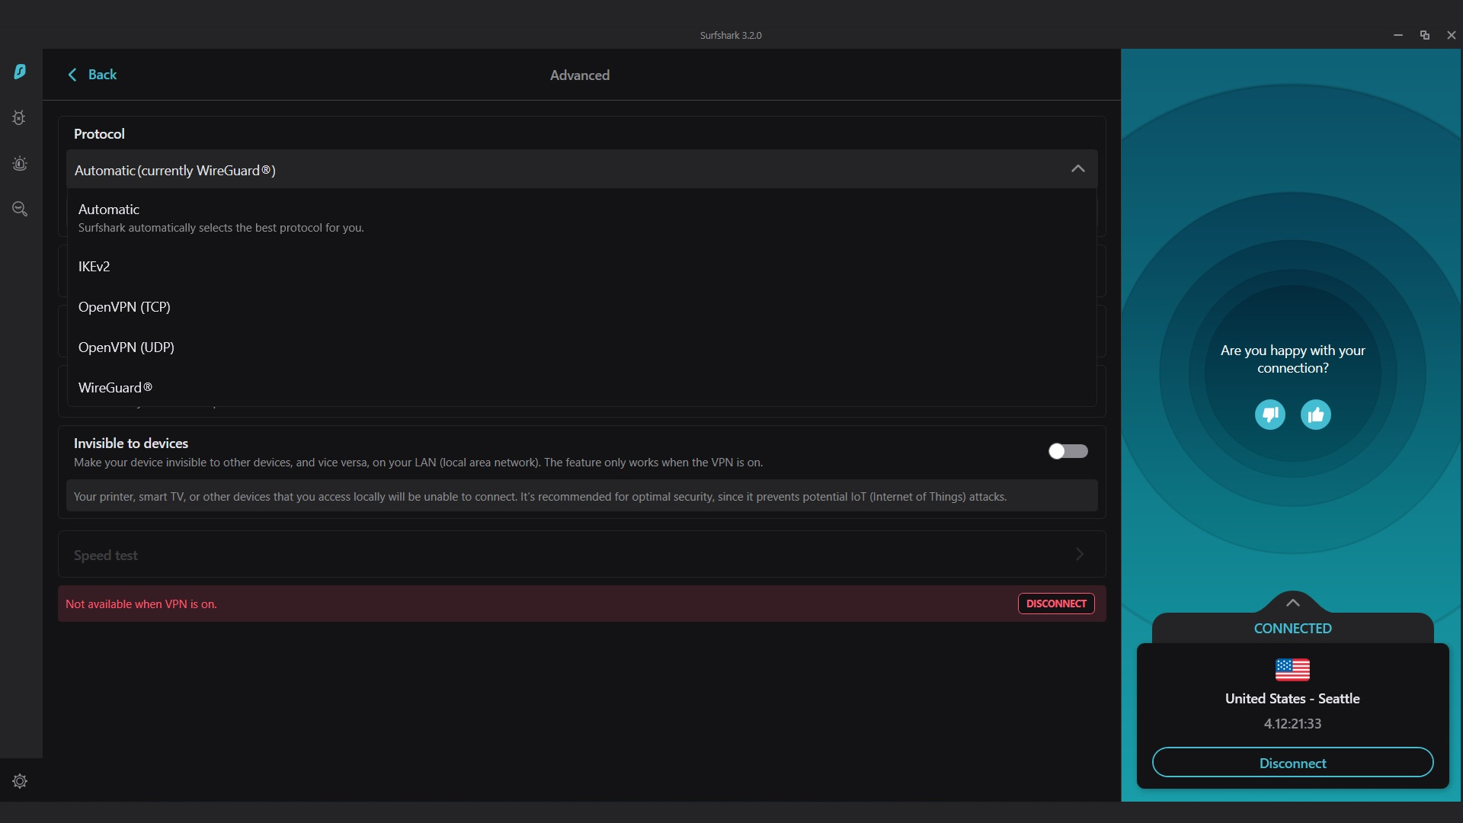Collapse the Protocol dropdown
The height and width of the screenshot is (823, 1463).
pyautogui.click(x=1077, y=168)
